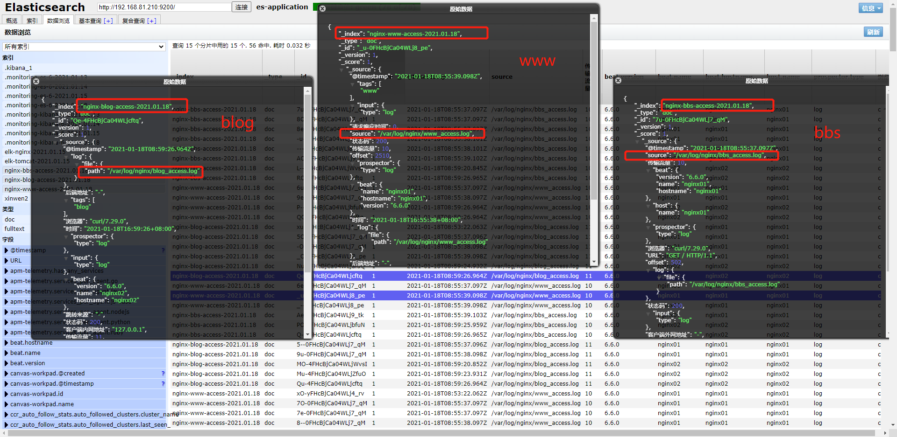The image size is (897, 437).
Task: Switch to the 索引 tab
Action: 32,21
